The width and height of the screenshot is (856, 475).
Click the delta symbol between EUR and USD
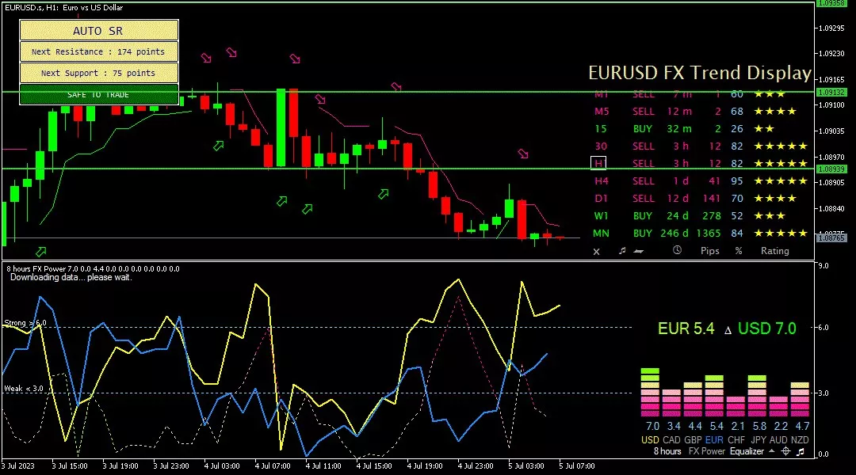point(728,330)
